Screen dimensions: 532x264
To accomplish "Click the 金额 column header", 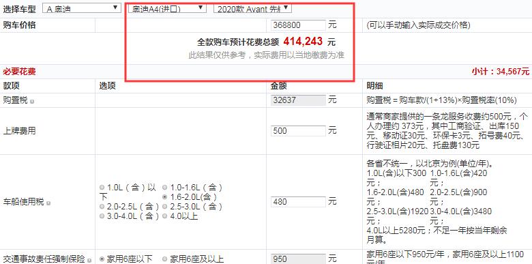I will [x=278, y=86].
